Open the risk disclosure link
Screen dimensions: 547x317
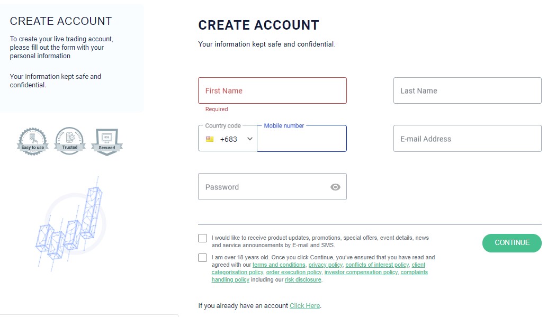(x=303, y=279)
